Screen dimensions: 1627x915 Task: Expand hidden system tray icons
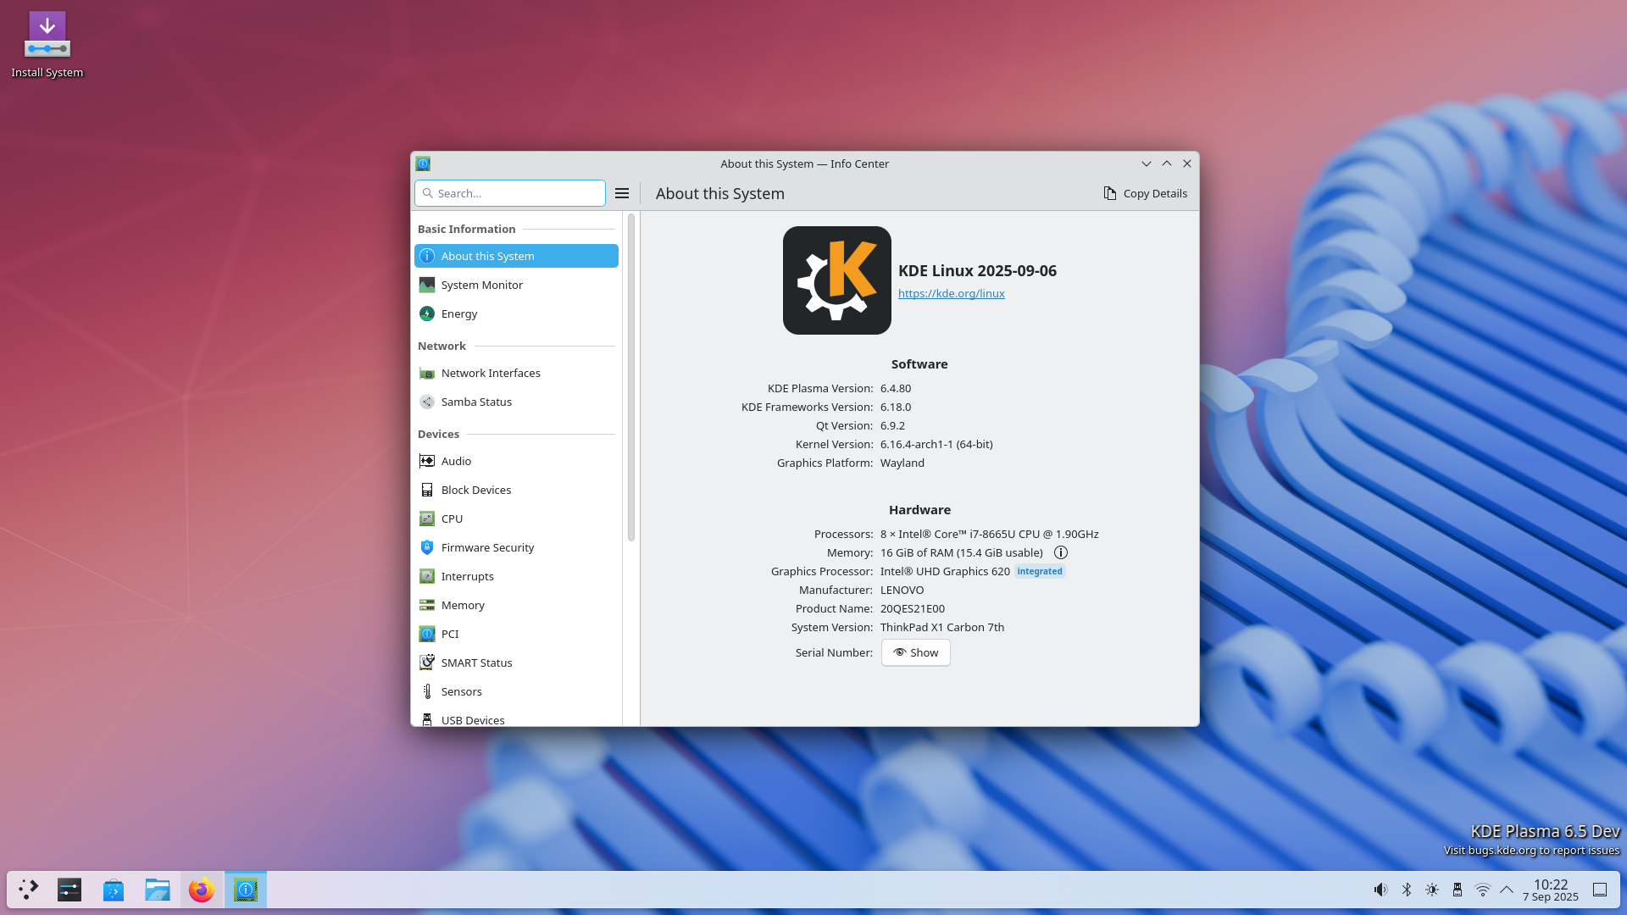[x=1507, y=890]
